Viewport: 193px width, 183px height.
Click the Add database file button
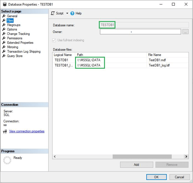click(x=136, y=165)
